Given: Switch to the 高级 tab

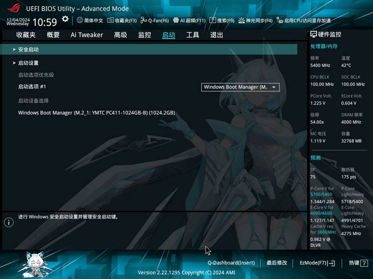Looking at the screenshot, I should click(121, 35).
